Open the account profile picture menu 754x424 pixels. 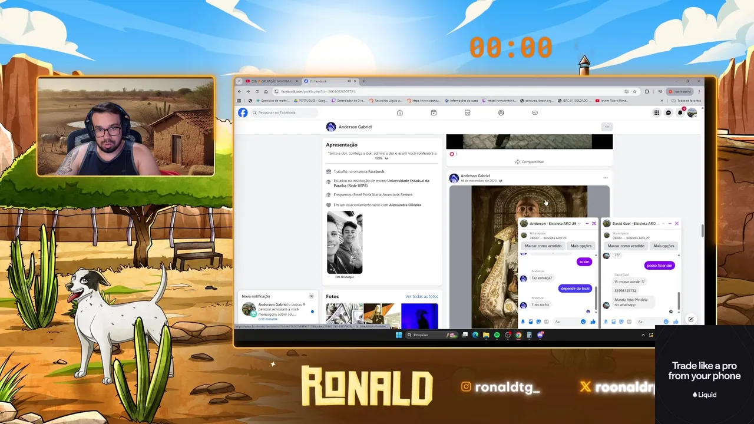[x=692, y=112]
